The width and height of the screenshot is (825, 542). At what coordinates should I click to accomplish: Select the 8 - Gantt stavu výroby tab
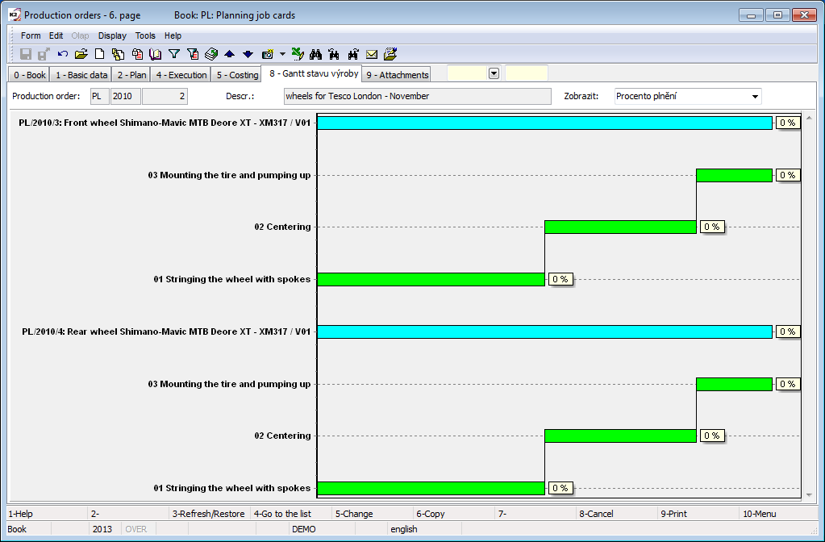[314, 73]
